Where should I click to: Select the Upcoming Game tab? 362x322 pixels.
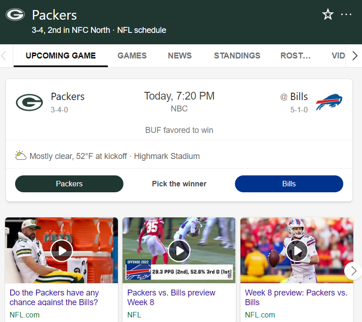coord(61,56)
